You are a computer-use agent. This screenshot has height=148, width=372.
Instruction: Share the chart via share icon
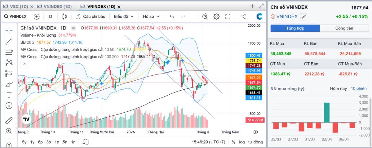(243, 16)
